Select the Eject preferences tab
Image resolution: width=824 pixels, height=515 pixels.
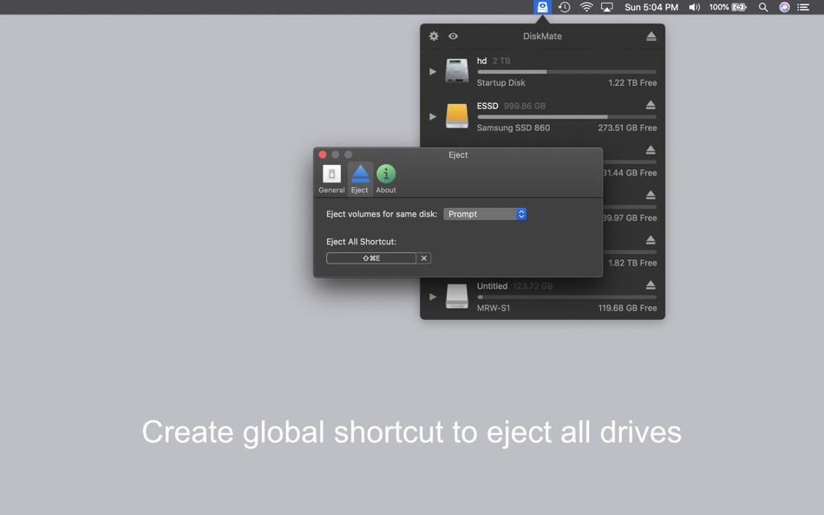360,179
